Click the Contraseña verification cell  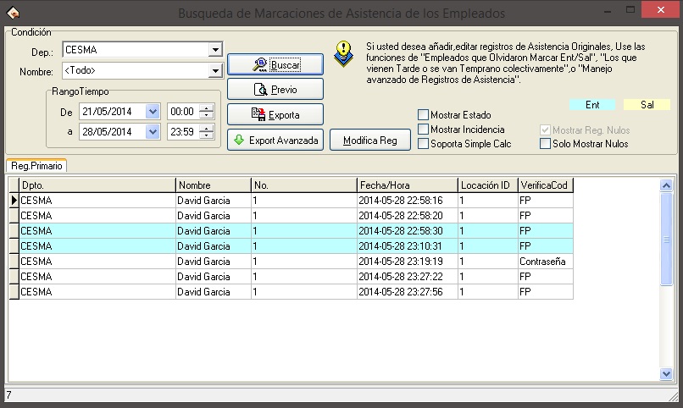tap(546, 262)
